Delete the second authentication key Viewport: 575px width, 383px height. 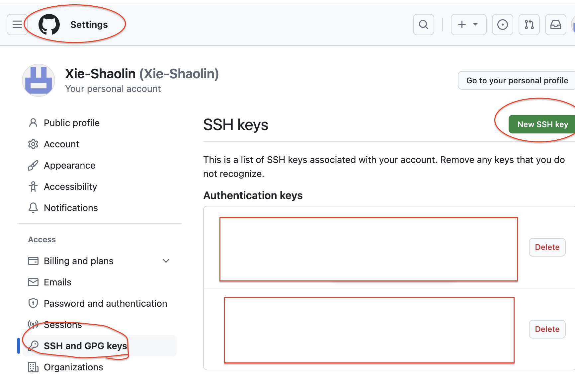(x=547, y=329)
